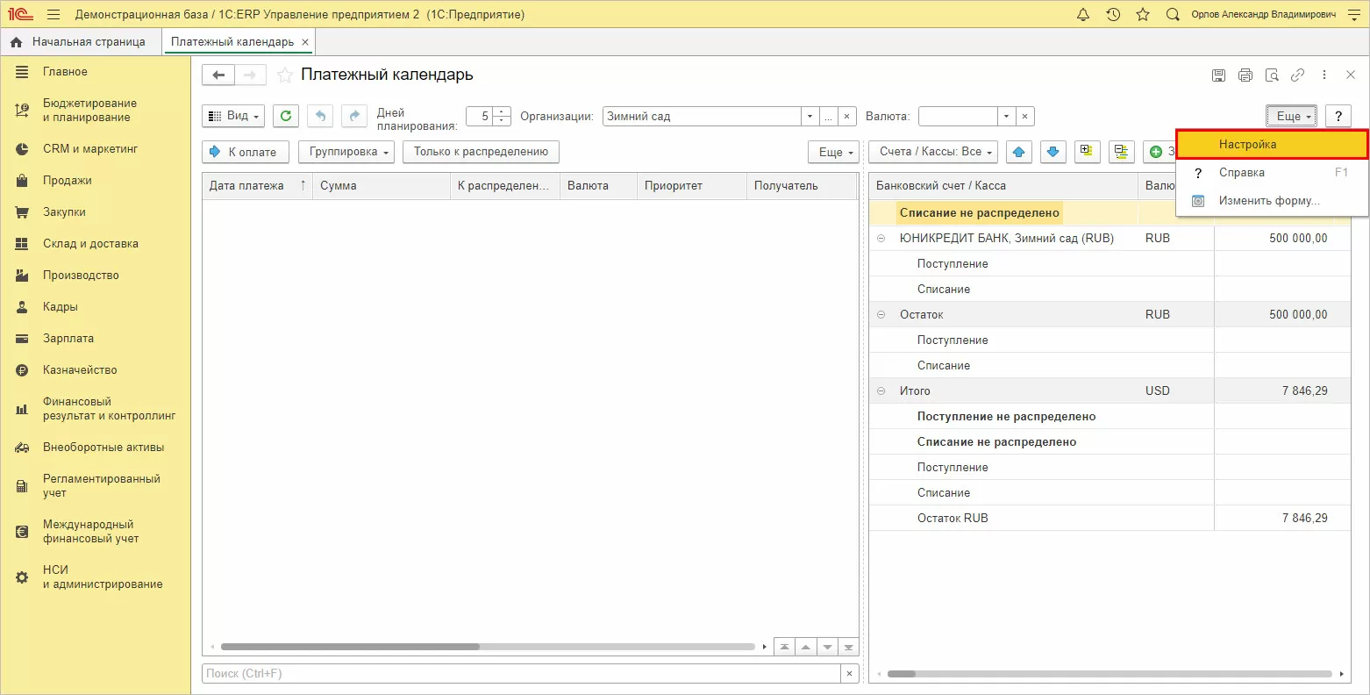Click the К оплате button
The image size is (1370, 695).
click(245, 152)
